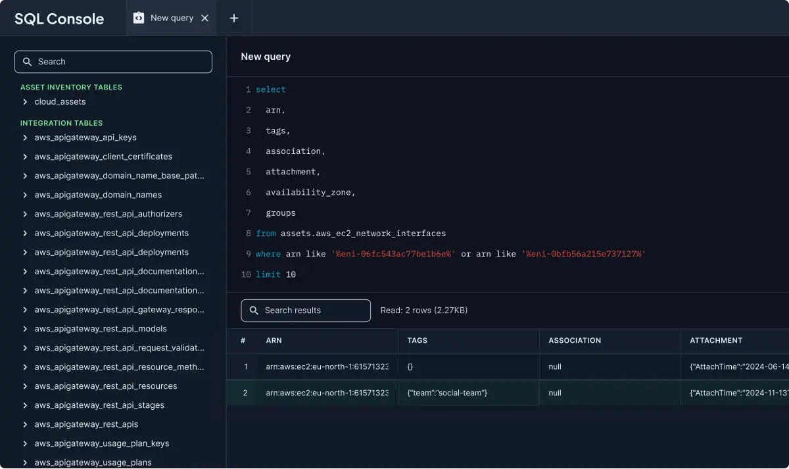The image size is (789, 469).
Task: Click the New query heading above editor
Action: click(266, 57)
